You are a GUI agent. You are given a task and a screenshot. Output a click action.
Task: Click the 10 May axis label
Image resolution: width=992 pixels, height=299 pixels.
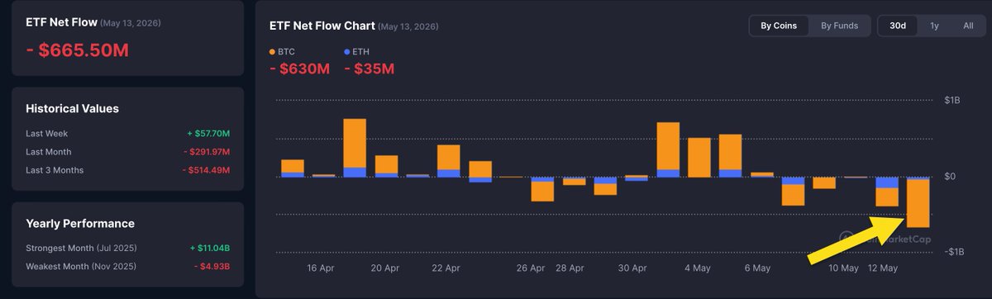point(843,268)
